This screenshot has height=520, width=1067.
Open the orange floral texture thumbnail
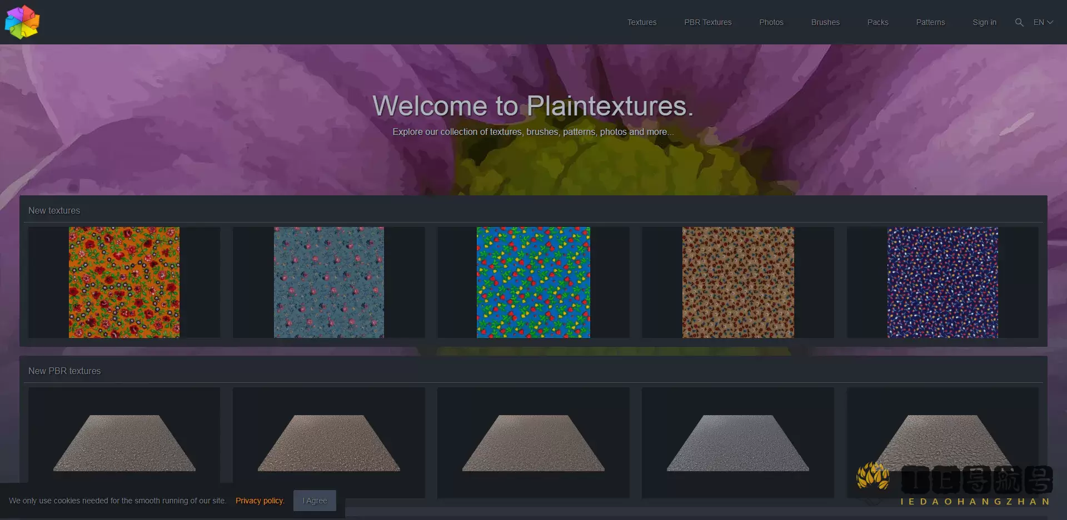point(124,282)
